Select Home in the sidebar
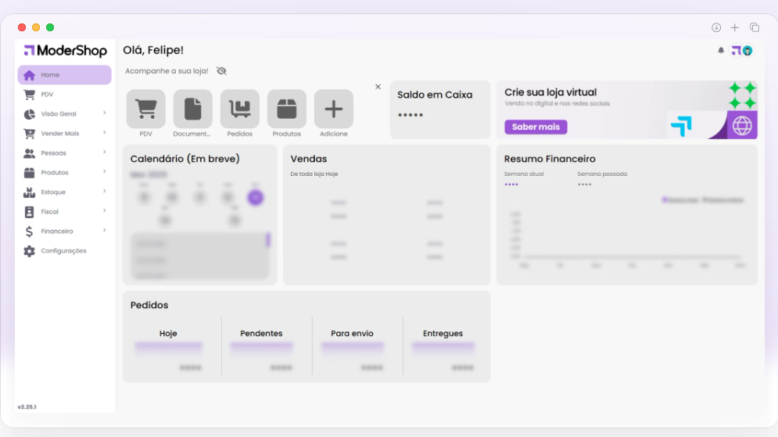This screenshot has width=778, height=437. [x=64, y=75]
